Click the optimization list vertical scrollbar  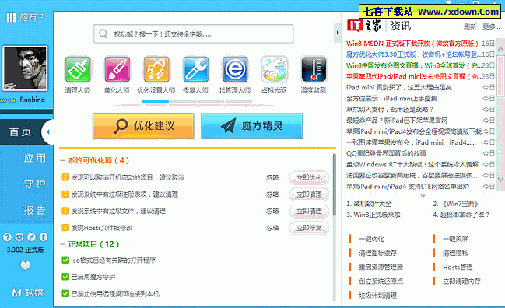tap(335, 185)
